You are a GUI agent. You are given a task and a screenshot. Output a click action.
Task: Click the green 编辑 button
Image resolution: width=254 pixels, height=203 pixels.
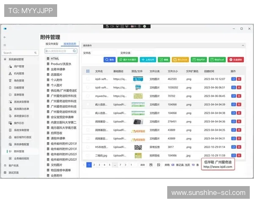[x=164, y=60]
